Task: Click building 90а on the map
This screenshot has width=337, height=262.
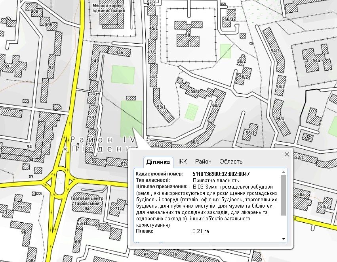Action: [x=34, y=11]
